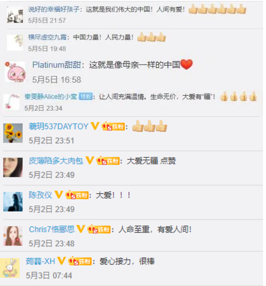Click the rabbit avatar of -XH user
The height and width of the screenshot is (286, 266).
tap(10, 268)
